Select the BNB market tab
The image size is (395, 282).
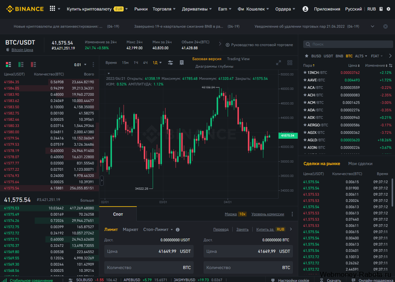[339, 56]
